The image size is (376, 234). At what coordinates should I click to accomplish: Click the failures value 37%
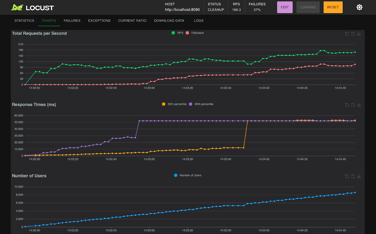257,10
